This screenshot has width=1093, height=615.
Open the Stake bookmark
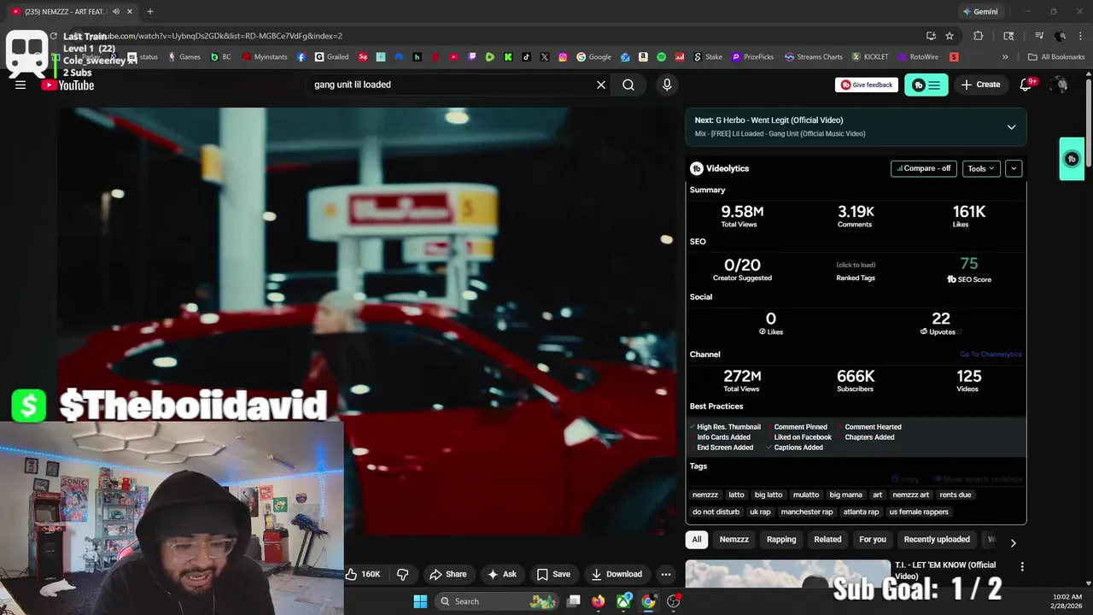click(708, 57)
